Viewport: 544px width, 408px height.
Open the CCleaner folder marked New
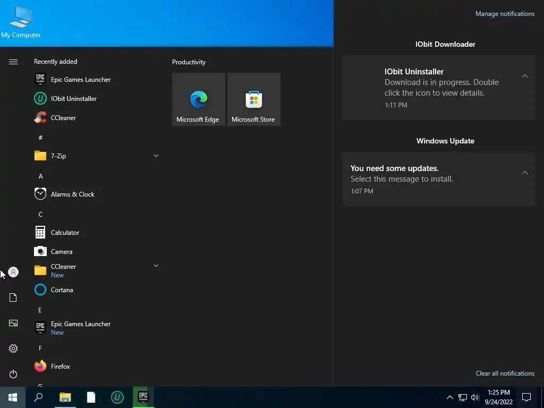coord(97,270)
